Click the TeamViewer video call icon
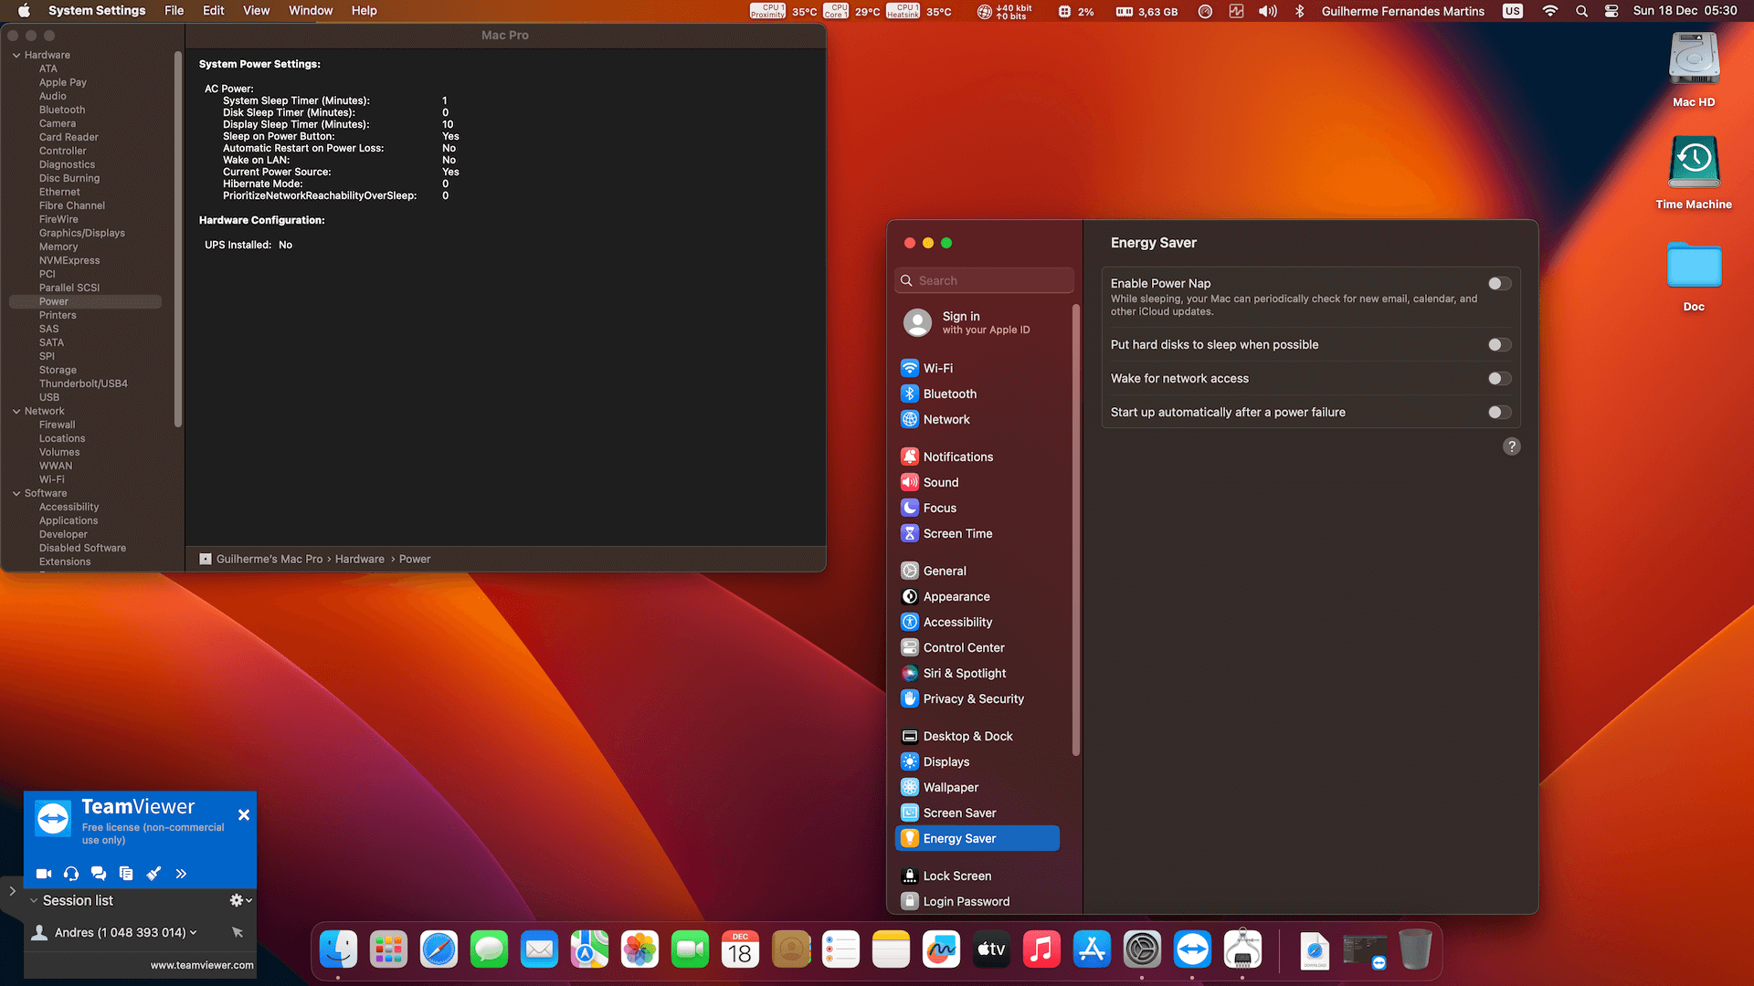The image size is (1754, 986). [x=43, y=874]
